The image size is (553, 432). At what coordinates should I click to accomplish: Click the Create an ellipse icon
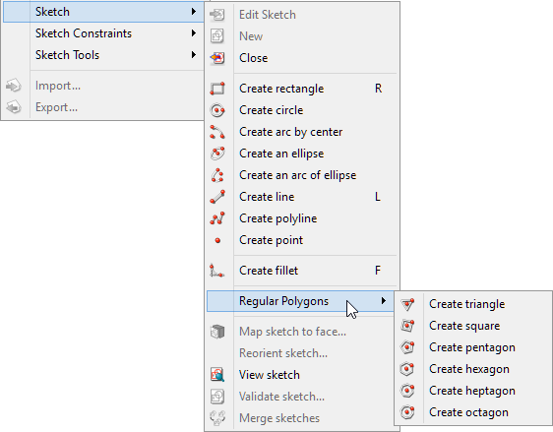point(217,154)
